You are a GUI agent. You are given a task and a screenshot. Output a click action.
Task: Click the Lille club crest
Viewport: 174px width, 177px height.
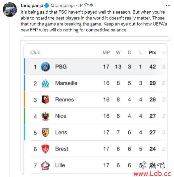[x=45, y=165]
